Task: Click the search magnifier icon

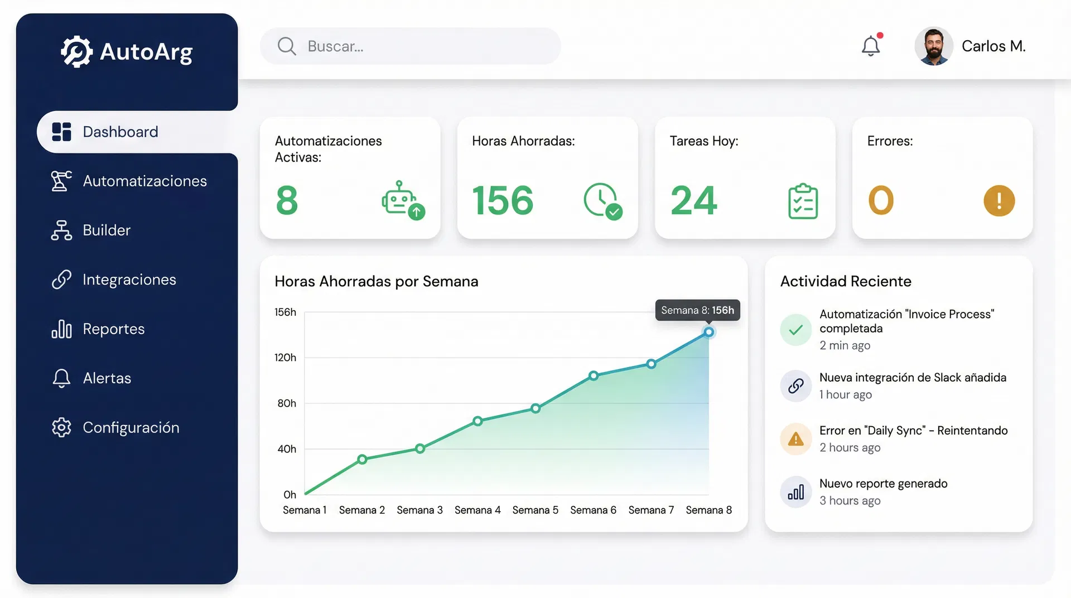Action: coord(287,46)
